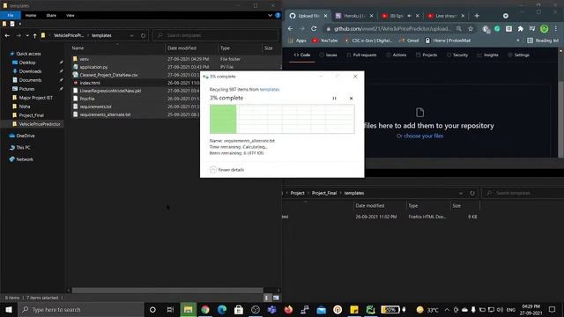Select the application.py file
The height and width of the screenshot is (317, 564).
pos(93,67)
